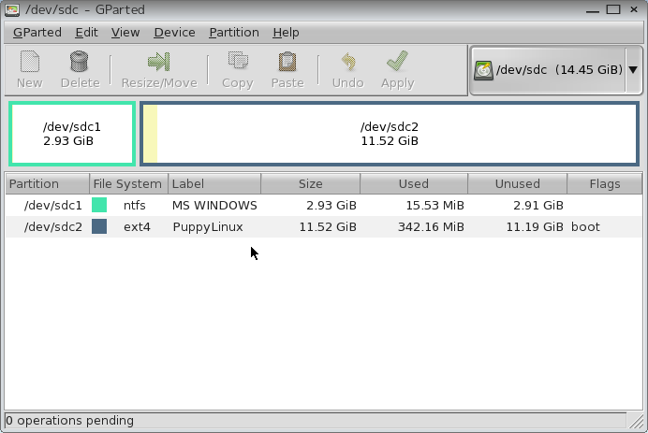The width and height of the screenshot is (648, 433).
Task: Click the 15.53 MiB used cell
Action: coord(434,205)
